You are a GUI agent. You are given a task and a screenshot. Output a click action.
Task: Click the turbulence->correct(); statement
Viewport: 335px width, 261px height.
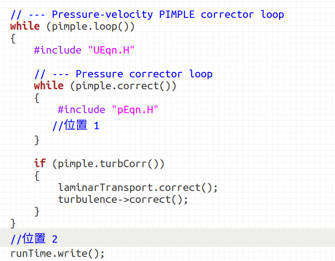coord(123,200)
